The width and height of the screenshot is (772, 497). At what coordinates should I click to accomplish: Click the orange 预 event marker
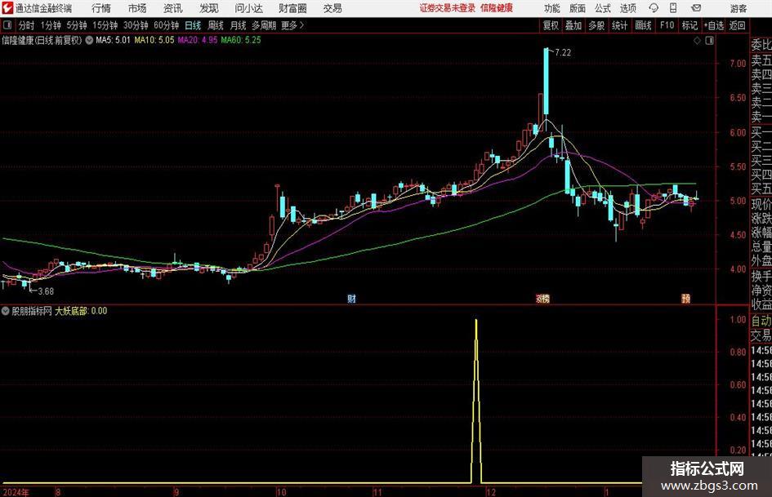(685, 299)
